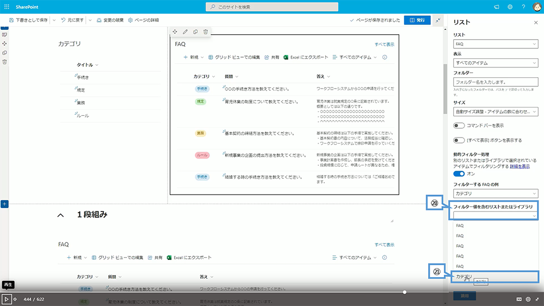Open SharePoint settings gear icon

510,7
